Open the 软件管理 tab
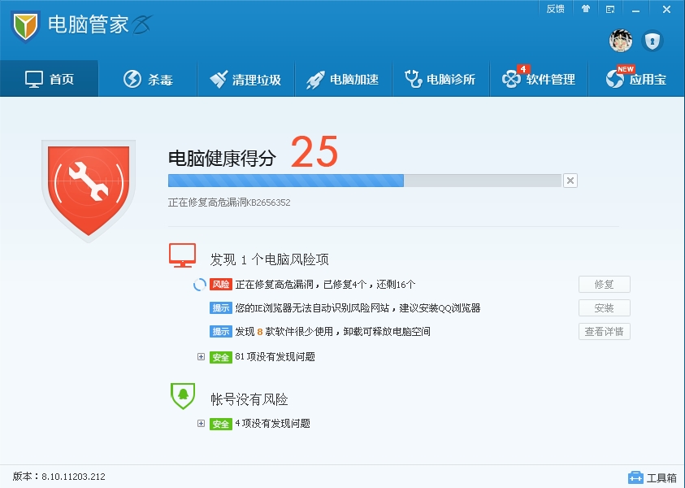This screenshot has width=685, height=488. click(x=539, y=79)
